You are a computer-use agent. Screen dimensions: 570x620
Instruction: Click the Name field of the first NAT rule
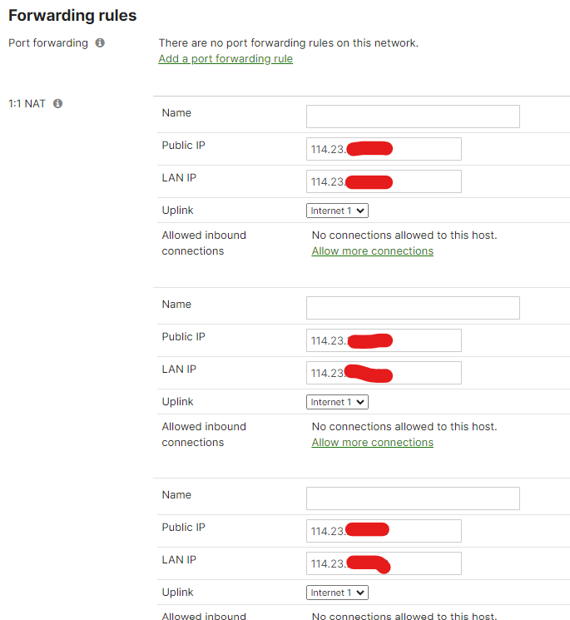413,117
